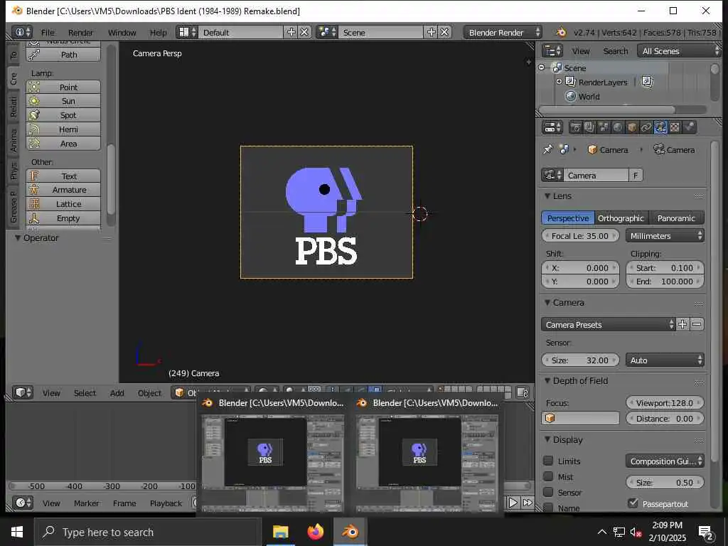Switch to Grease Pencil shelf tab
728x546 pixels.
coord(13,207)
